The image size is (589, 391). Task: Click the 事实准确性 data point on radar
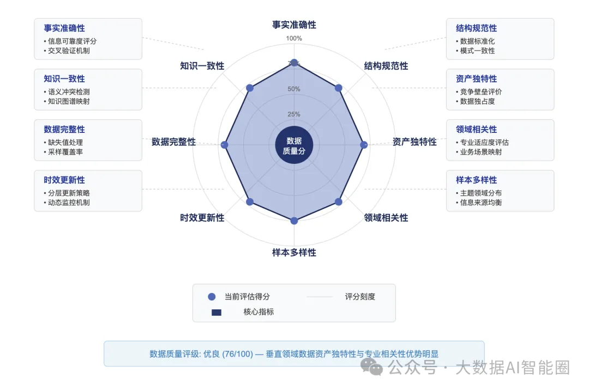click(294, 63)
